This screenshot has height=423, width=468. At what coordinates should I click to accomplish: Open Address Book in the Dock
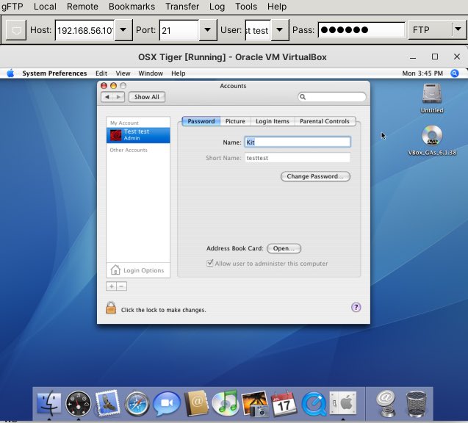click(195, 403)
